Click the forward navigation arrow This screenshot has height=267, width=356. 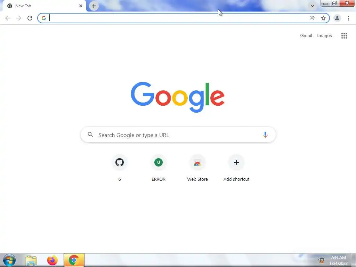tap(19, 18)
